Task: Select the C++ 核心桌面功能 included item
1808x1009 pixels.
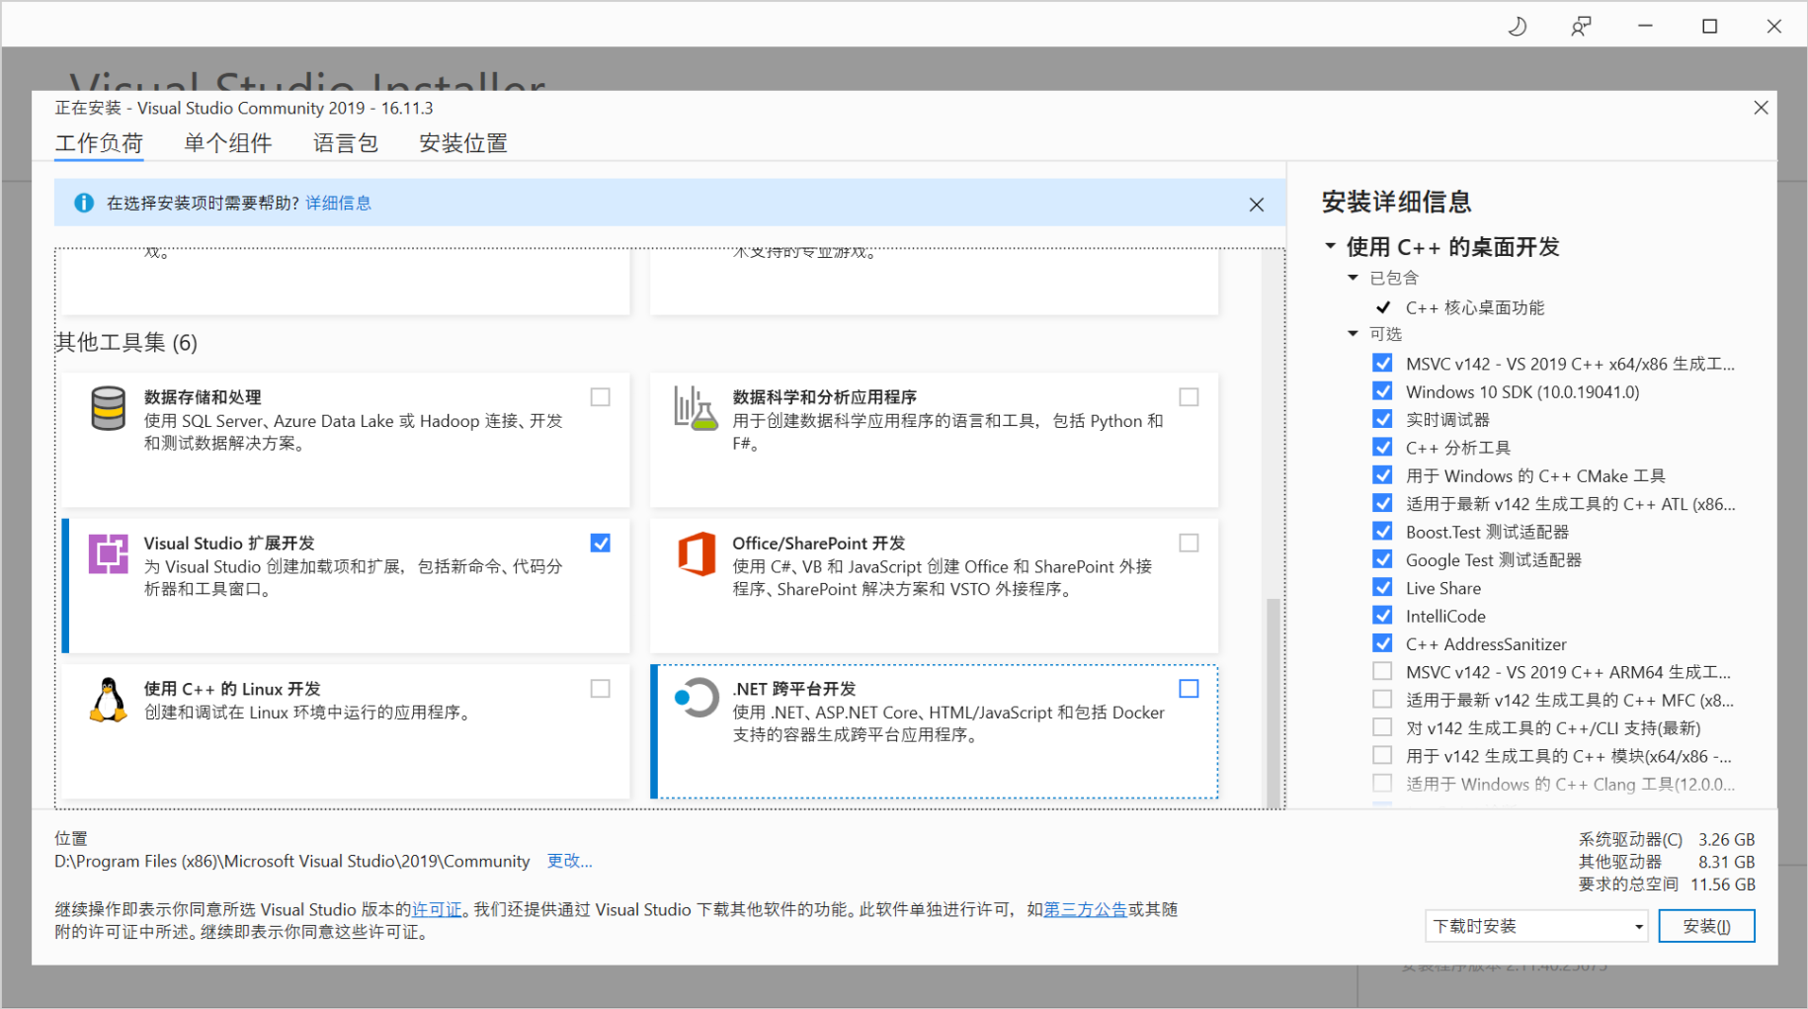Action: (x=1474, y=307)
